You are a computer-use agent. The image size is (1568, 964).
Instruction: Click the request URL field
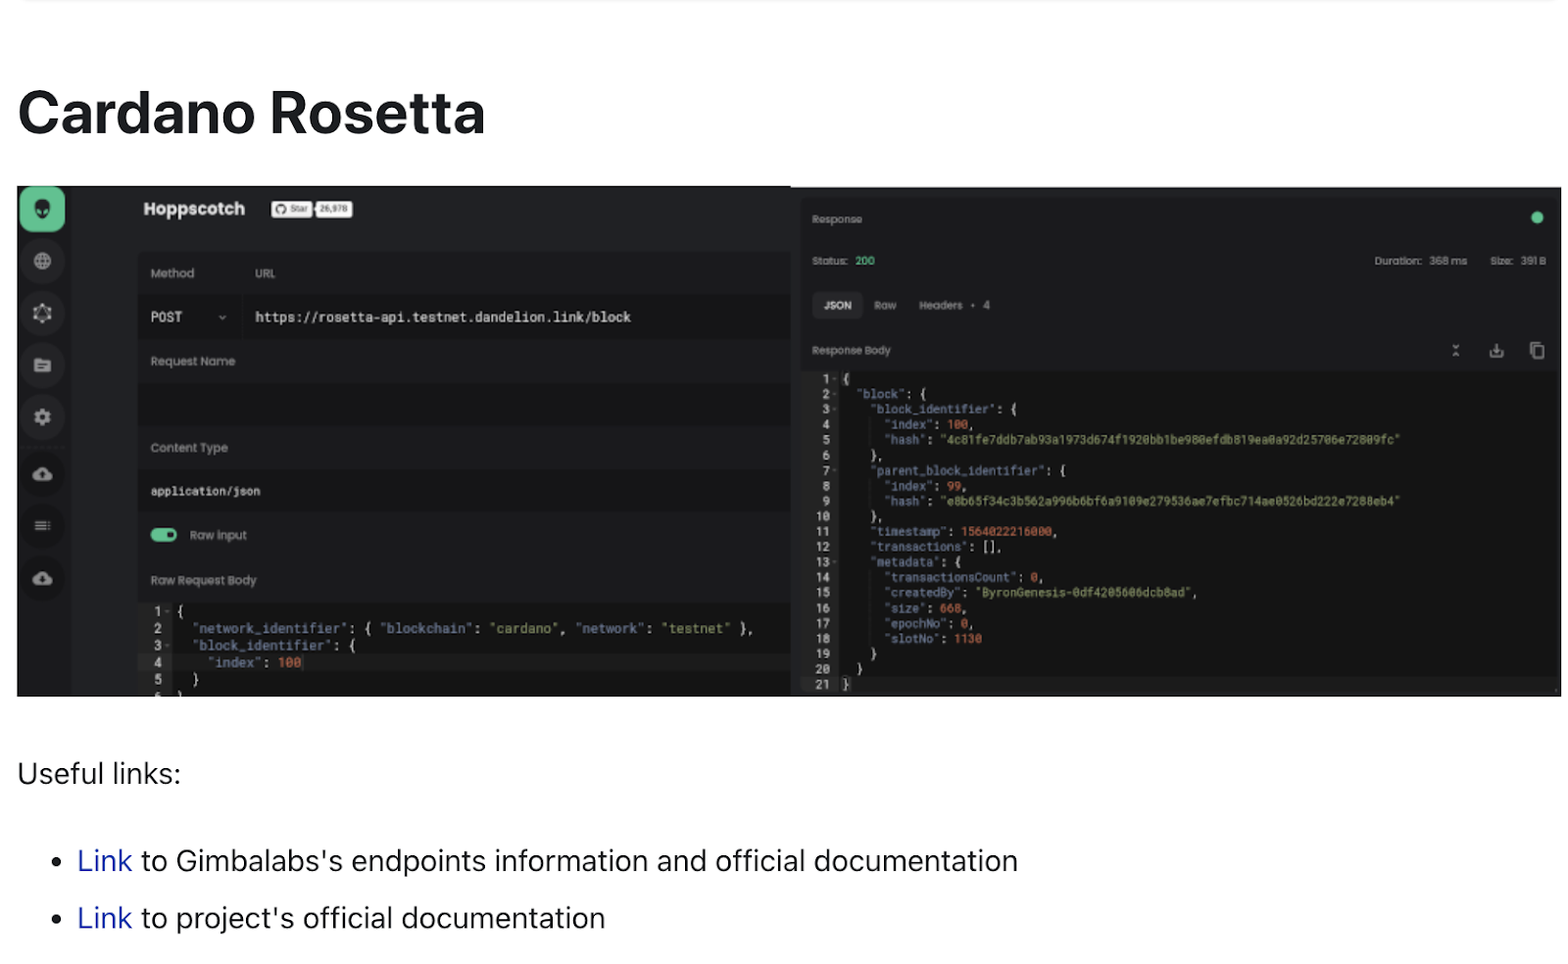[x=515, y=317]
